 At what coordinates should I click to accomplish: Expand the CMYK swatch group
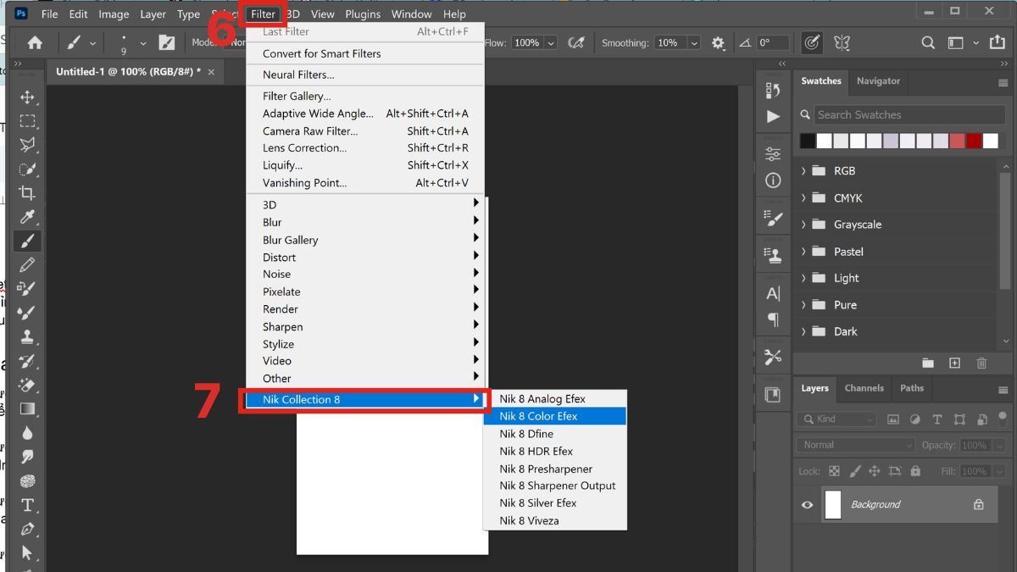click(x=803, y=197)
